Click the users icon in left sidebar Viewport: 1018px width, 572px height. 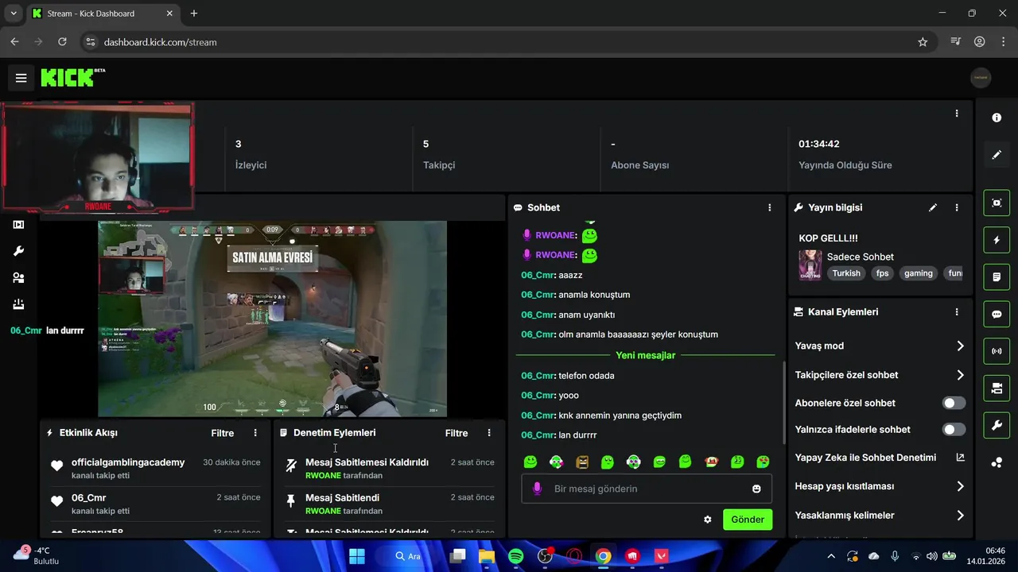tap(18, 278)
